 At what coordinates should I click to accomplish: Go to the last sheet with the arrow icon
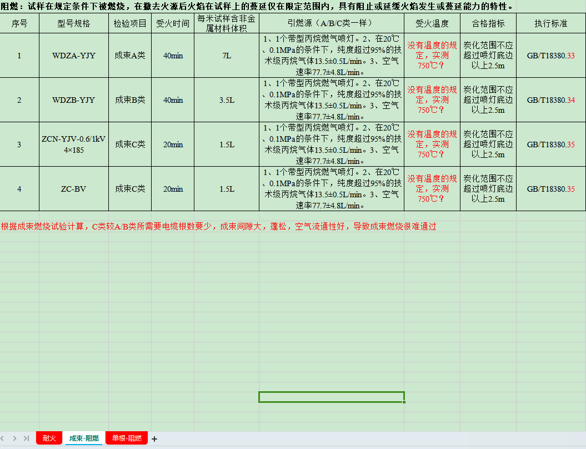click(26, 438)
